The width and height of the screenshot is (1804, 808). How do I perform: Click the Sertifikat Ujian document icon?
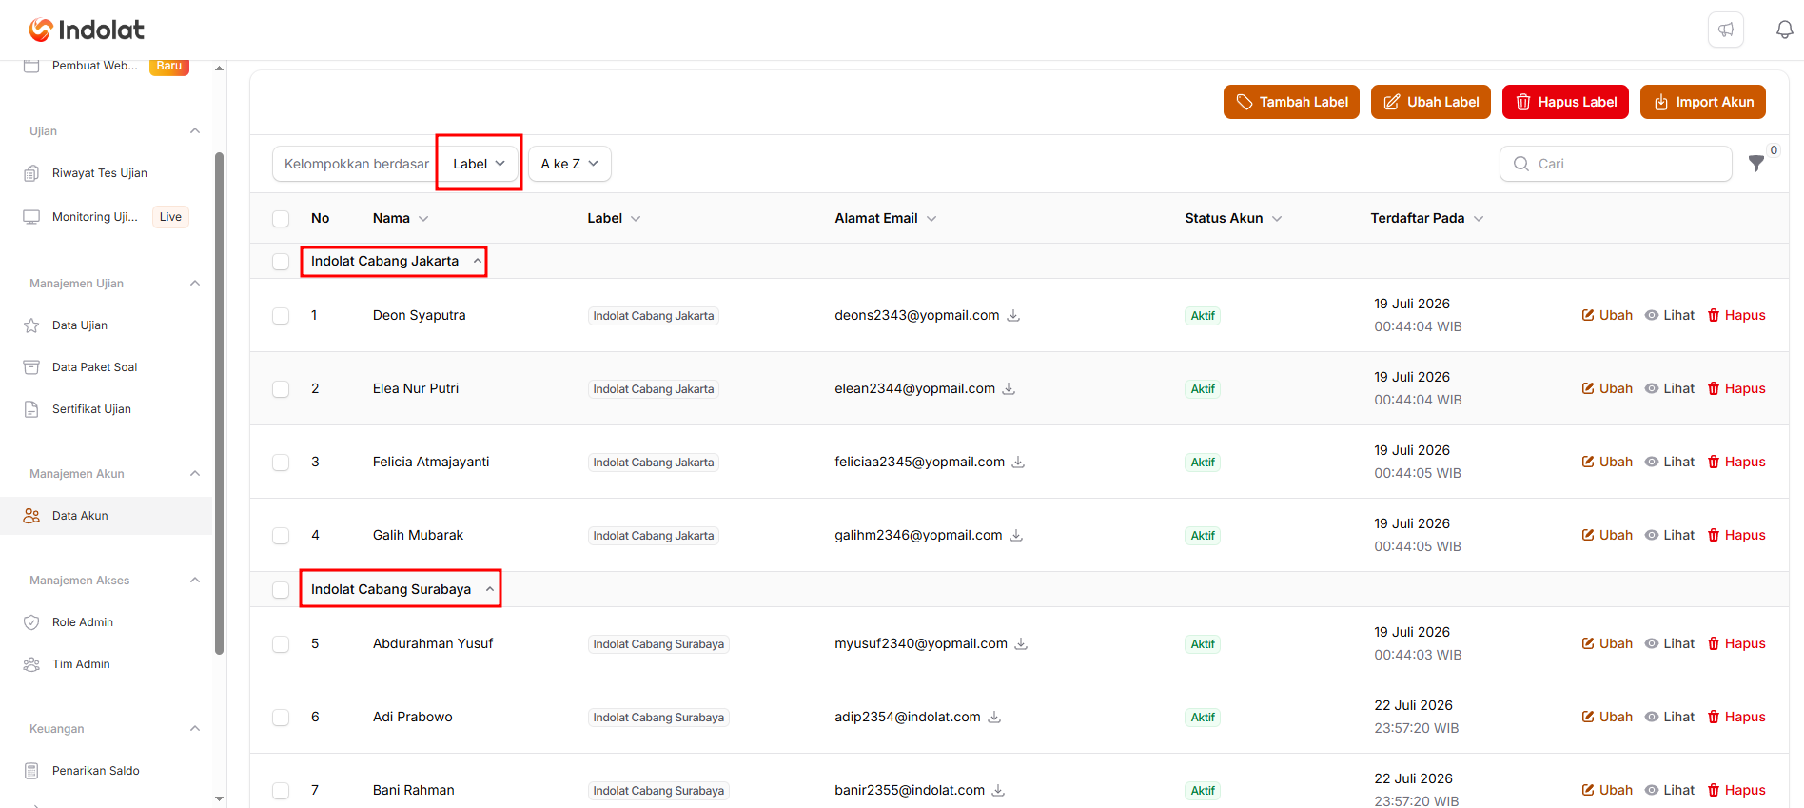pos(31,409)
